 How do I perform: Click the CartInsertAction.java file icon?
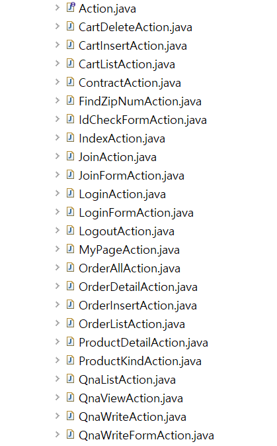pos(70,44)
